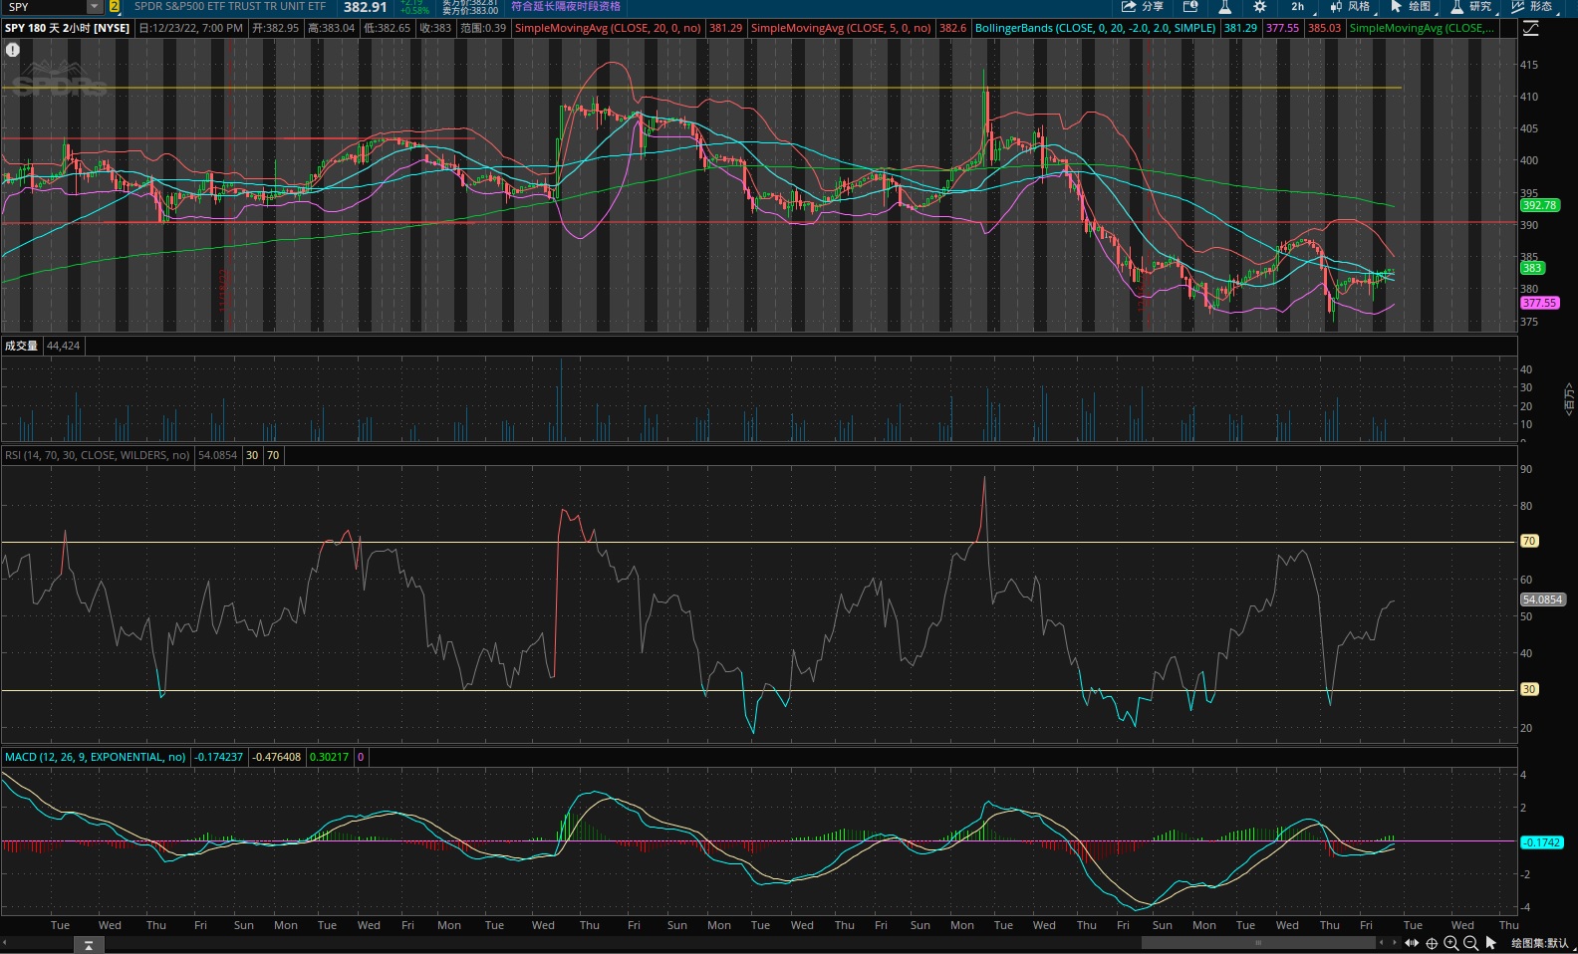Image resolution: width=1578 pixels, height=954 pixels.
Task: Click the yellow link number 2 badge
Action: 115,7
